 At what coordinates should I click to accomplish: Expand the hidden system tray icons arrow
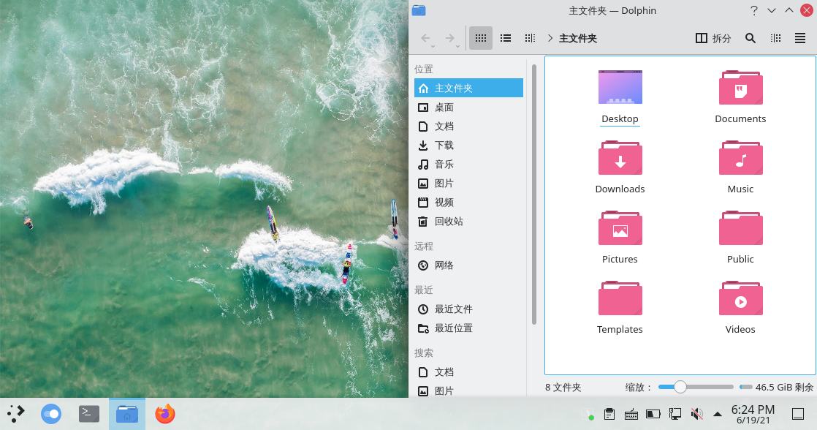click(718, 415)
